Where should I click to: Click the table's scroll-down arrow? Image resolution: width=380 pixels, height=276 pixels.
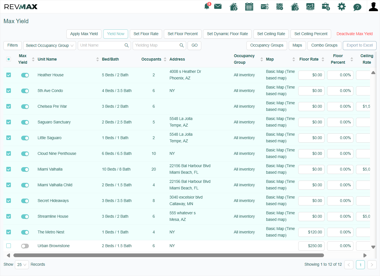373,247
